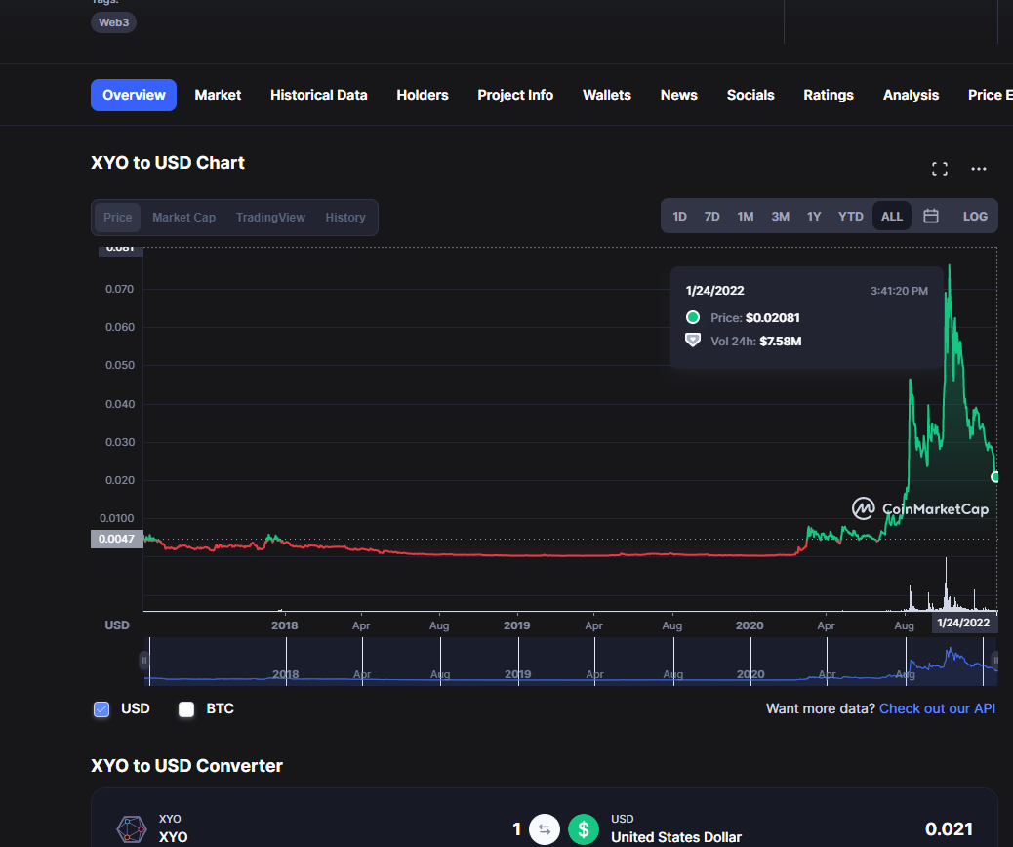
Task: View the Wallets tab
Action: coord(607,95)
